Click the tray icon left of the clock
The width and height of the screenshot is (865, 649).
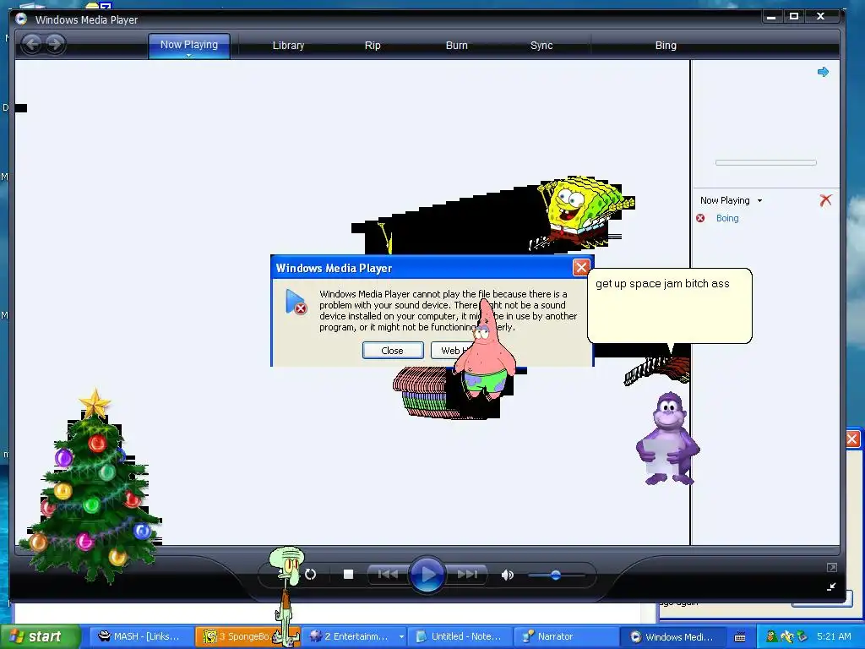802,636
